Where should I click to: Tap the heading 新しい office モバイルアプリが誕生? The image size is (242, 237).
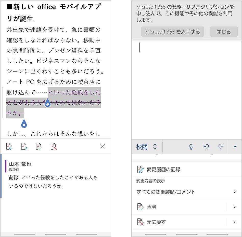coord(54,13)
